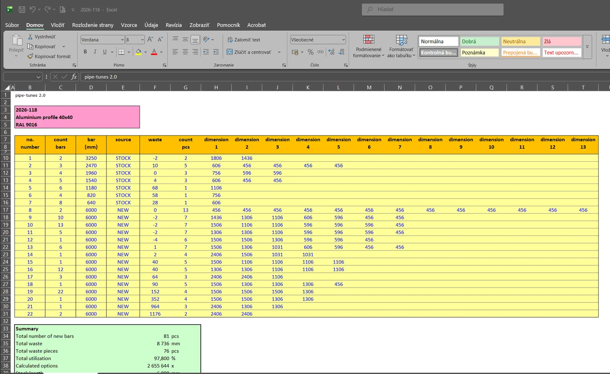Click the Save icon in title bar
Viewport: 610px width, 374px height.
[22, 9]
